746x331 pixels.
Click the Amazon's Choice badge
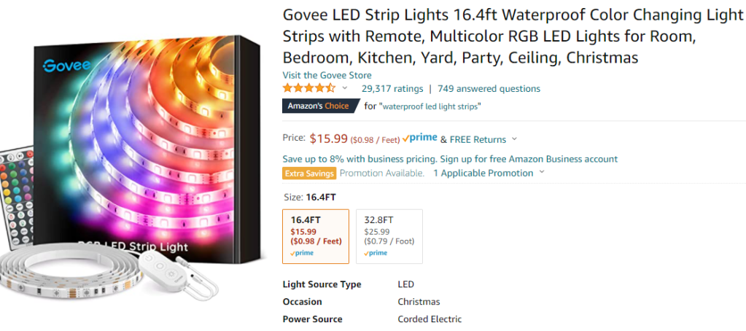pos(319,106)
